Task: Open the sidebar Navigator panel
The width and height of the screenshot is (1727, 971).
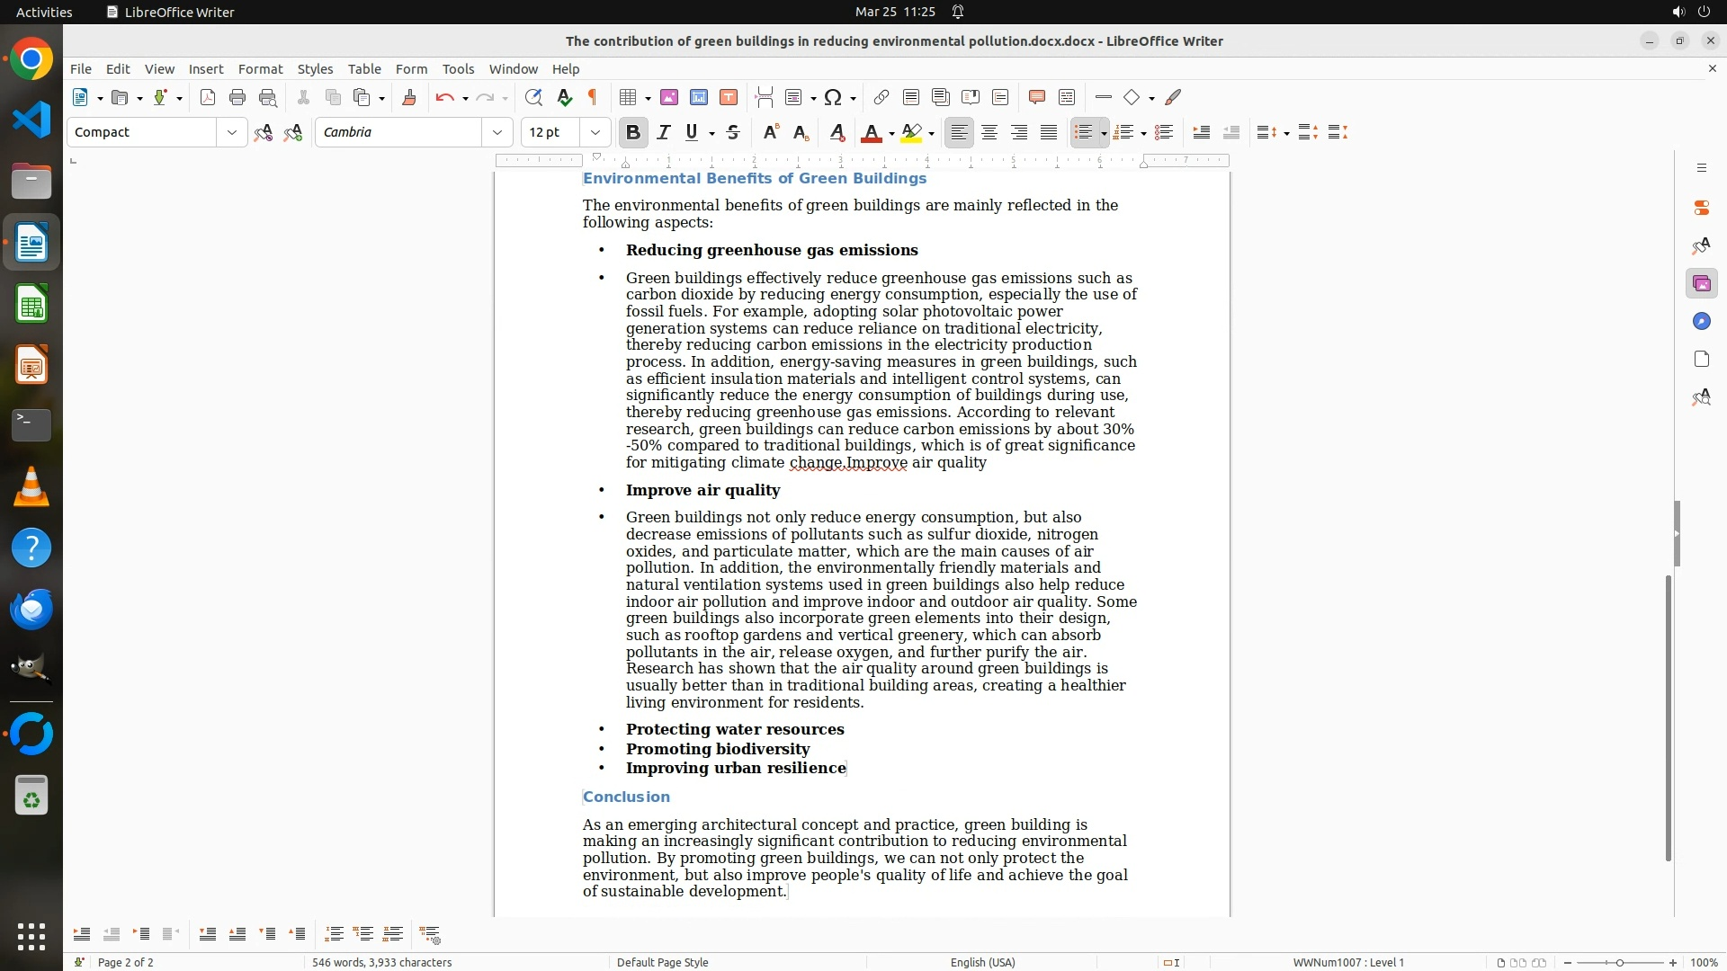Action: pyautogui.click(x=1701, y=322)
